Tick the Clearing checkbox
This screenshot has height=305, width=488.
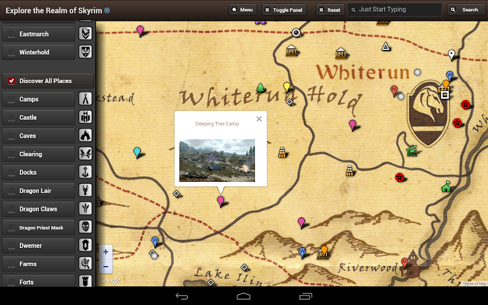pyautogui.click(x=11, y=154)
